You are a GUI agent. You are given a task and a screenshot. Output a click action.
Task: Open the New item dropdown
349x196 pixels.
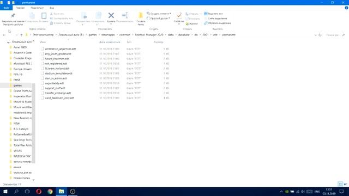coord(159,14)
